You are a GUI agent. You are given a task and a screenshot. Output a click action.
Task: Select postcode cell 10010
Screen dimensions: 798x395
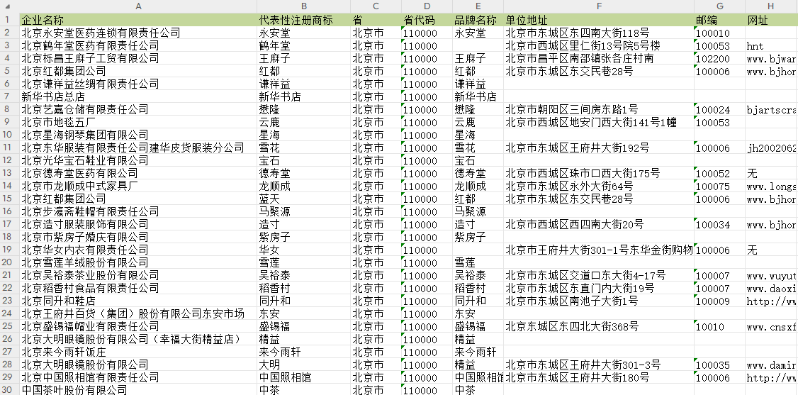[x=719, y=326]
